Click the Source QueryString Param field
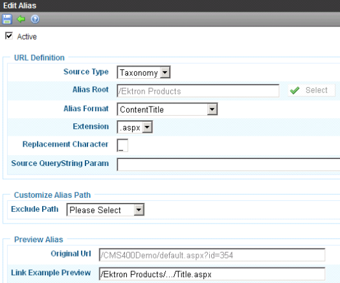The width and height of the screenshot is (340, 283). click(229, 164)
